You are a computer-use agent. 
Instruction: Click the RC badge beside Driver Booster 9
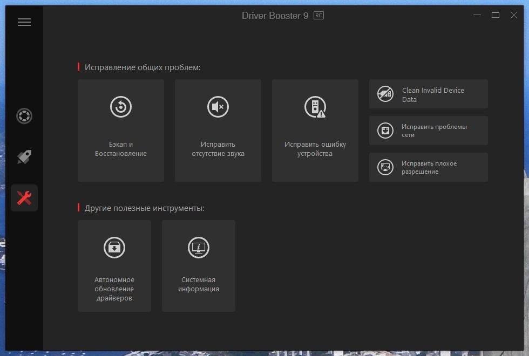point(318,16)
